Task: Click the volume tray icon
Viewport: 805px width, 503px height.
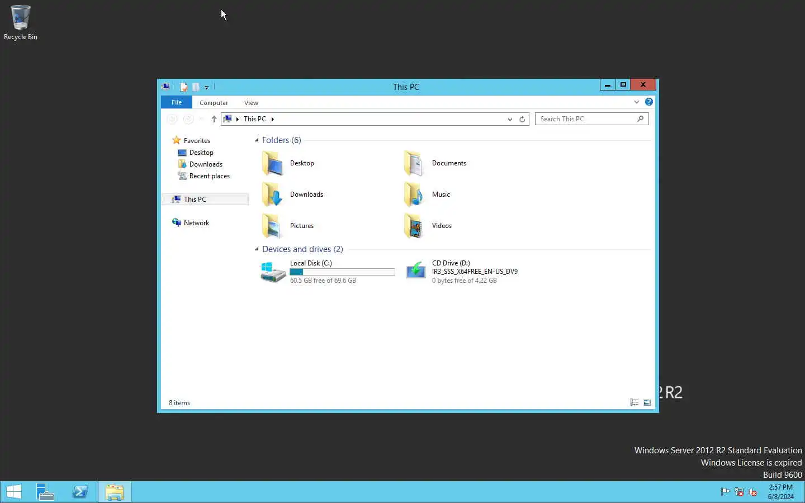Action: [752, 492]
